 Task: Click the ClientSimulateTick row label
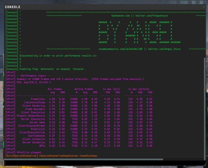[32, 133]
